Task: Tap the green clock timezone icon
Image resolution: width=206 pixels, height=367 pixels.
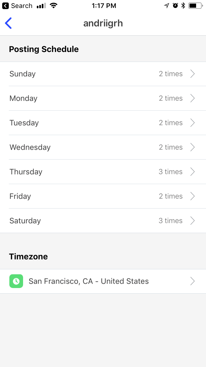Action: pos(16,281)
